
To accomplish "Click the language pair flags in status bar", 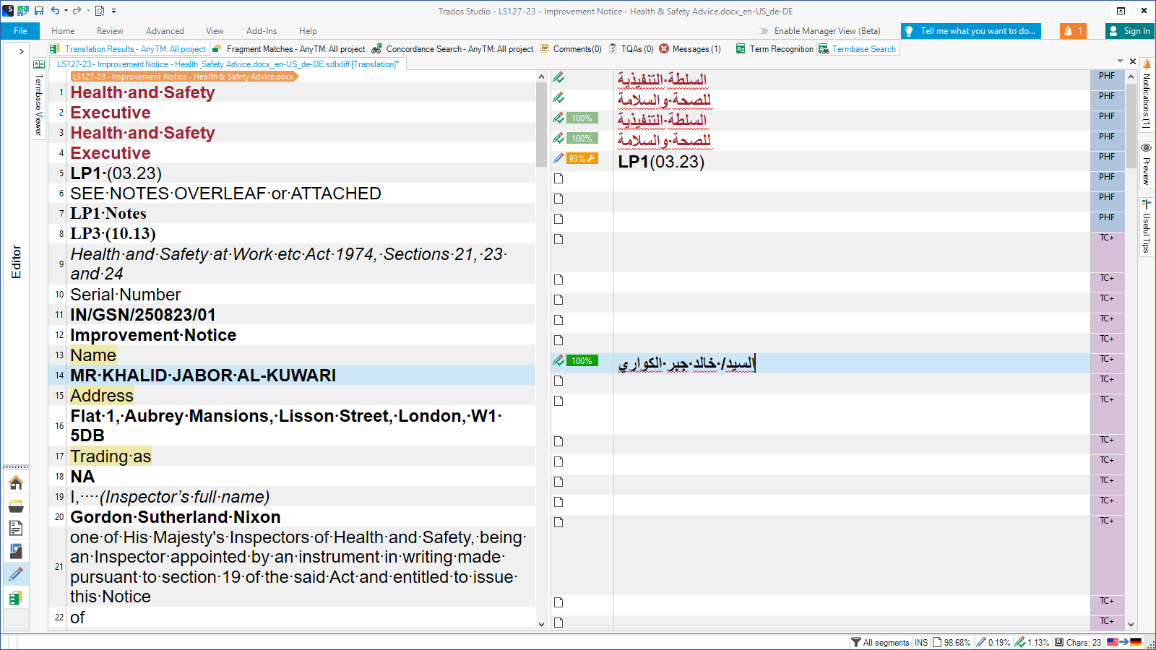I will (x=1124, y=642).
